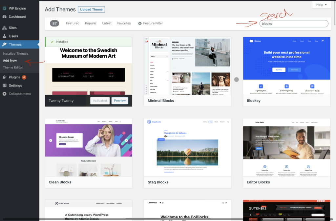Click the Add Themes page heading

point(60,9)
